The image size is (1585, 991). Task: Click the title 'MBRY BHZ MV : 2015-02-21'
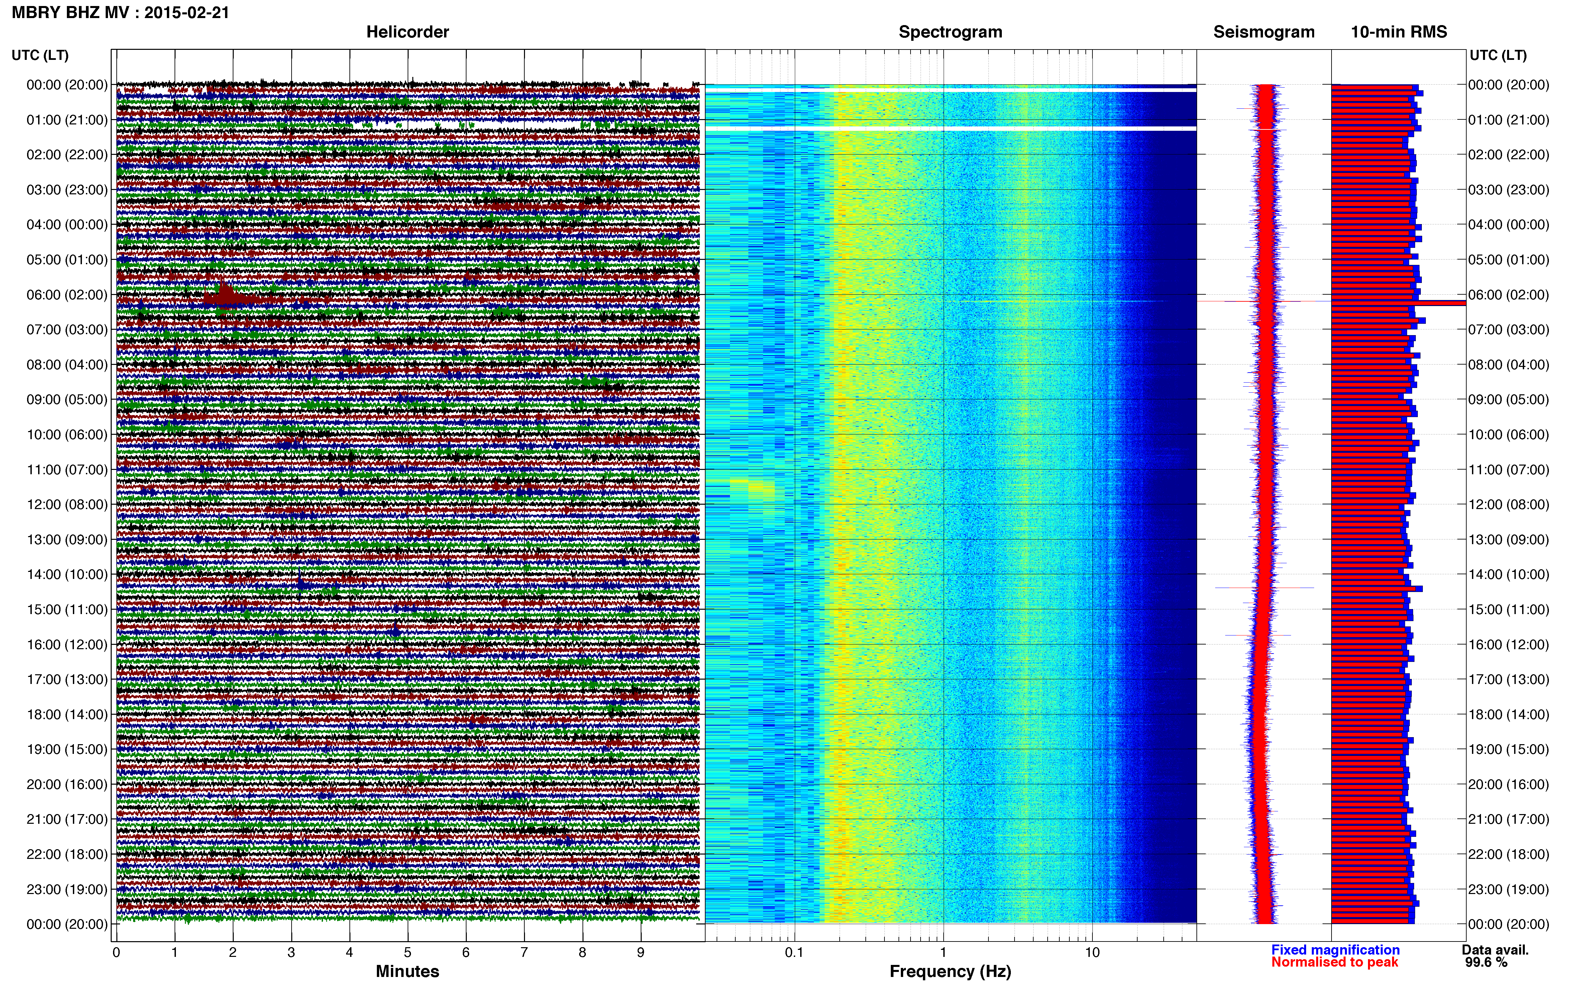coord(121,12)
